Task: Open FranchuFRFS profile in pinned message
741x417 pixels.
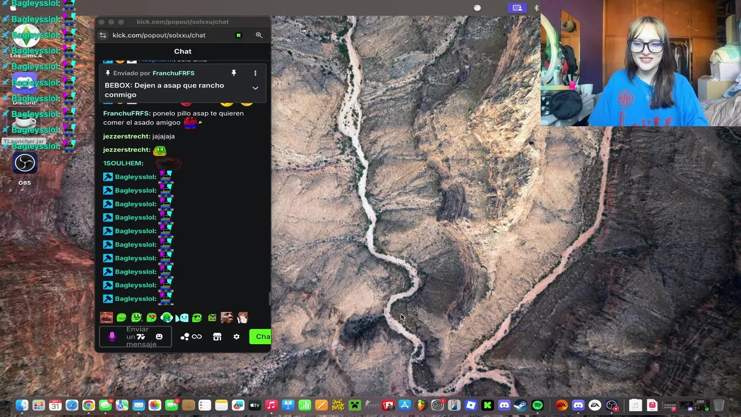Action: [x=173, y=73]
